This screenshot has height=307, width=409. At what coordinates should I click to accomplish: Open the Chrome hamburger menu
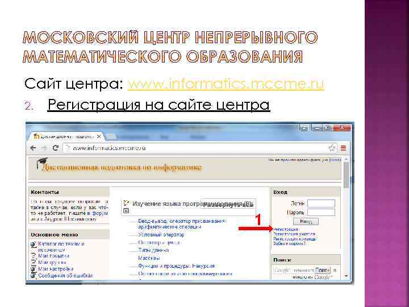click(343, 148)
